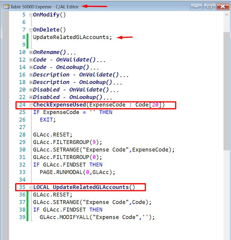Viewport: 231px width, 240px height.
Task: Close the C/AL Editor window
Action: 223,7
